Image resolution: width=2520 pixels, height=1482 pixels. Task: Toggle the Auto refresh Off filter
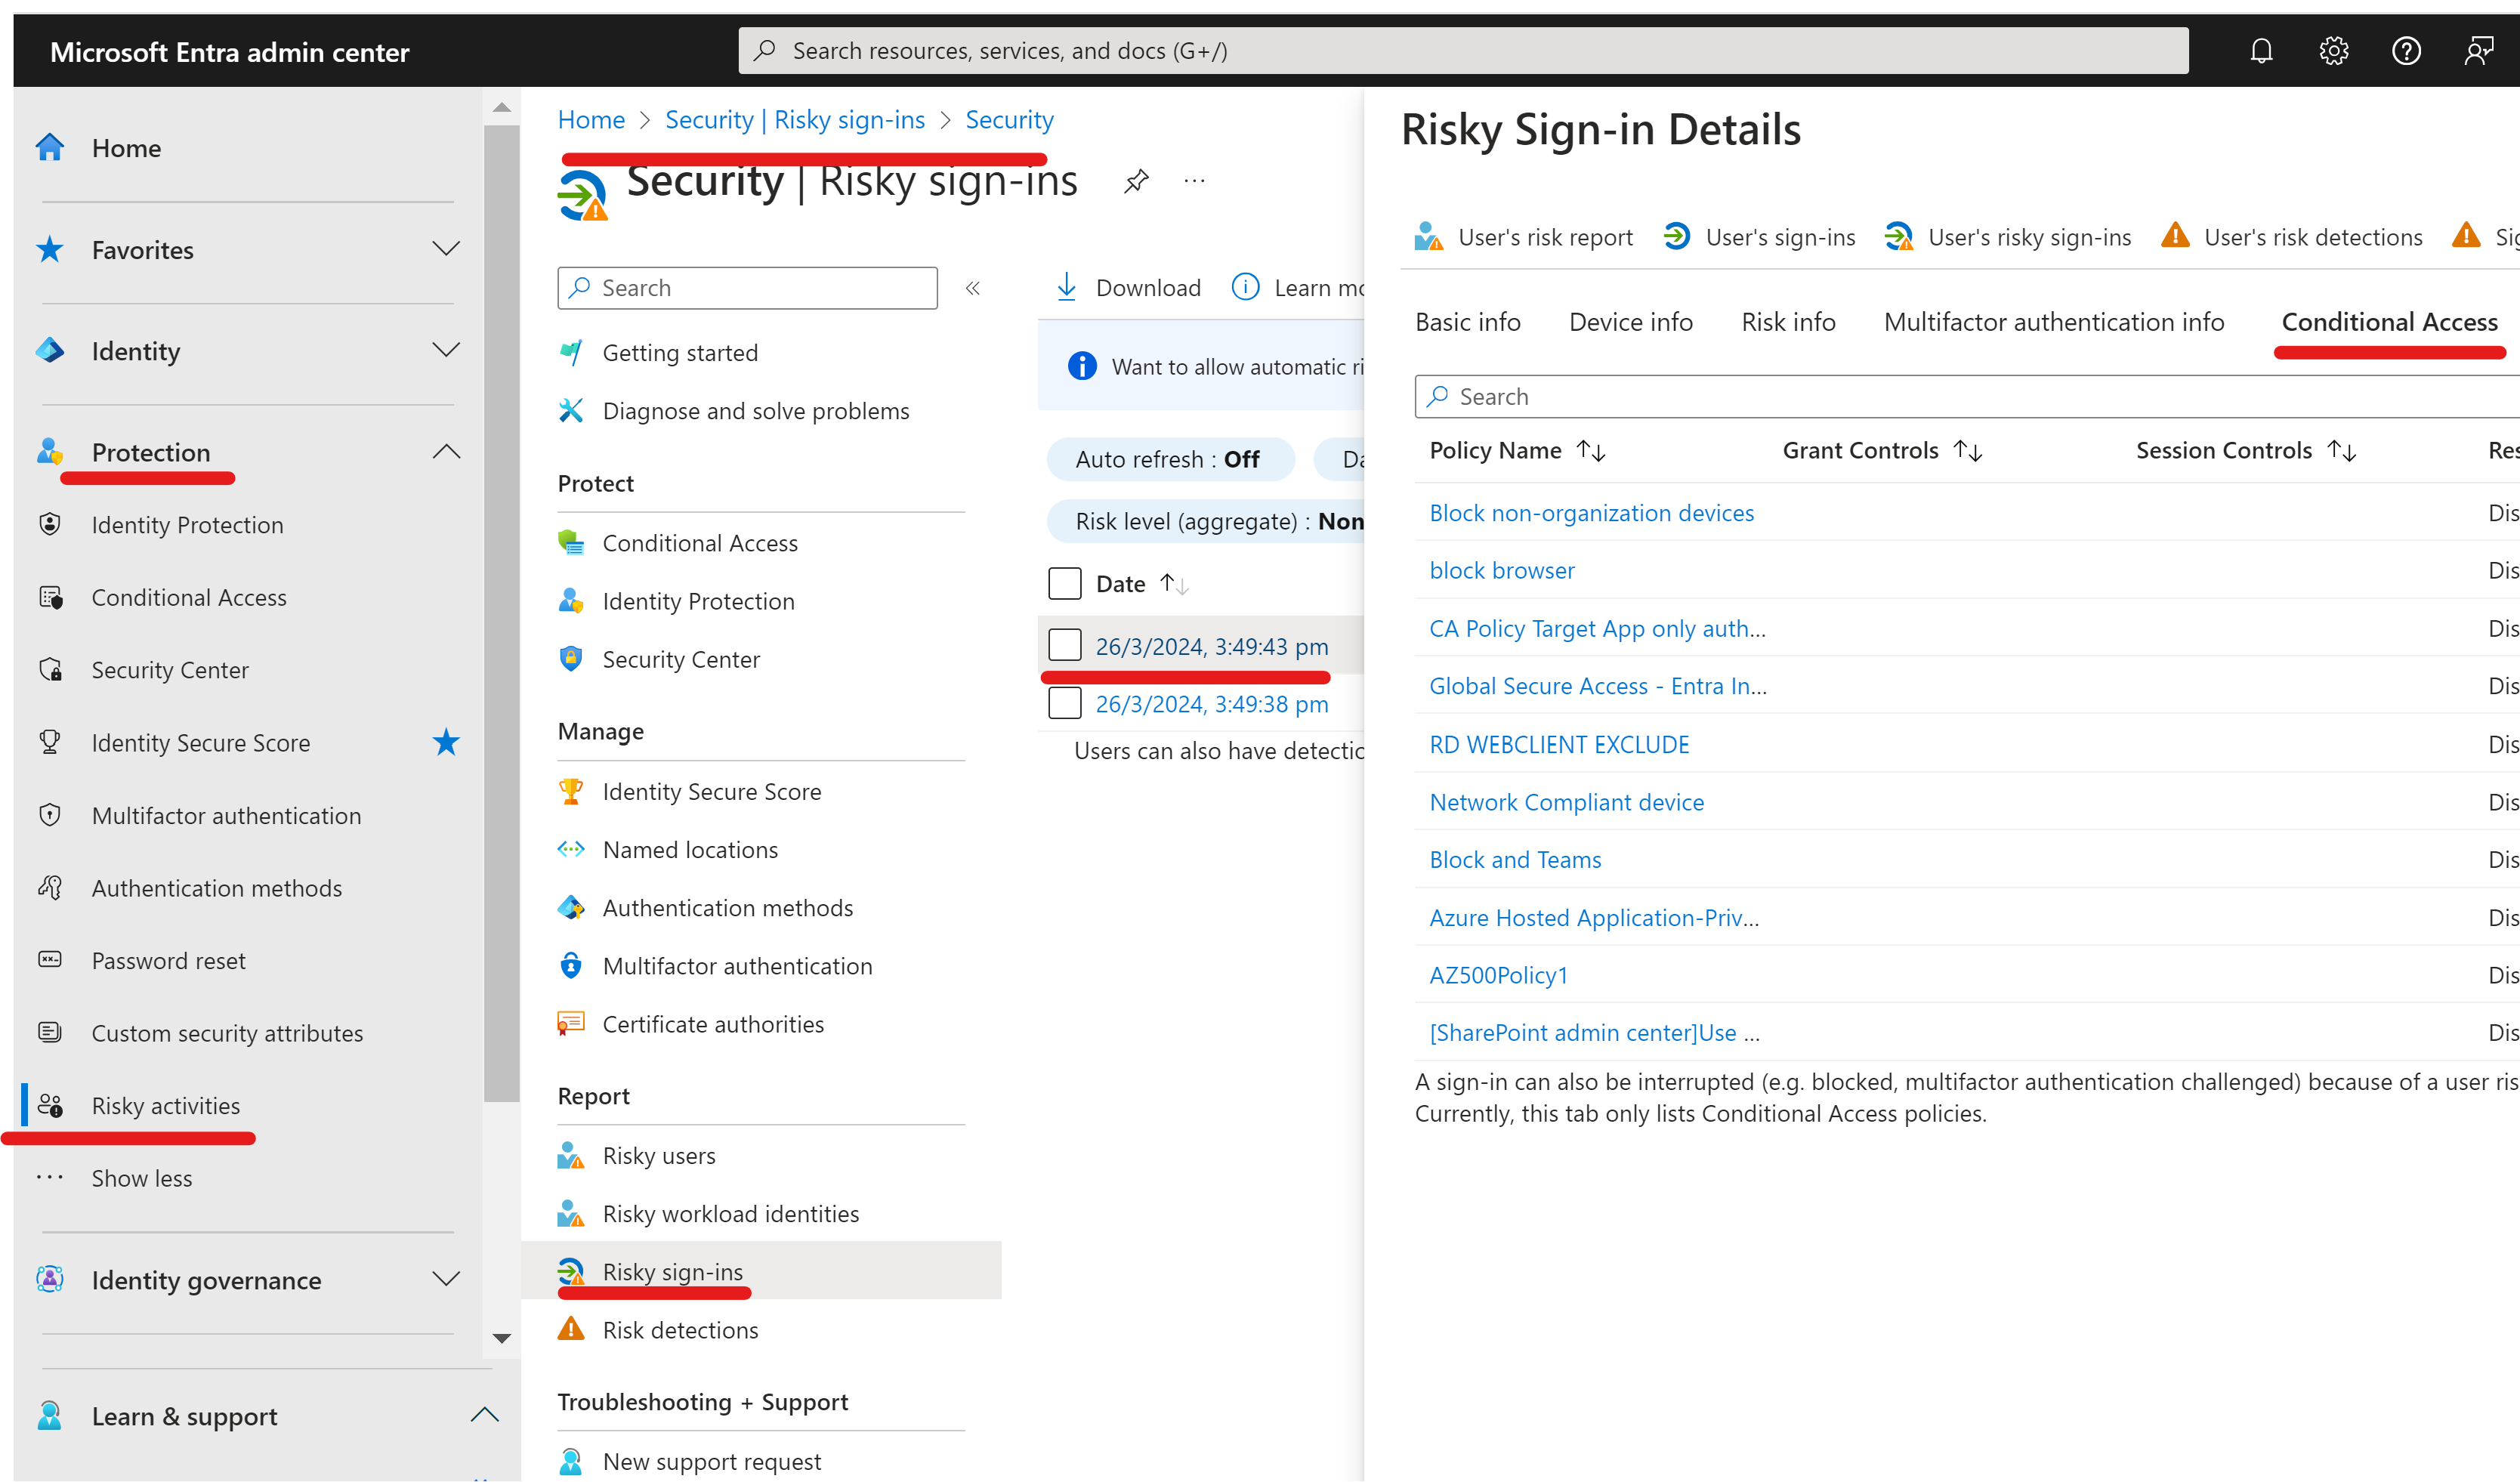coord(1169,459)
